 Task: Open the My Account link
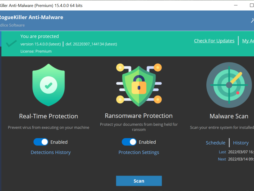click(248, 41)
